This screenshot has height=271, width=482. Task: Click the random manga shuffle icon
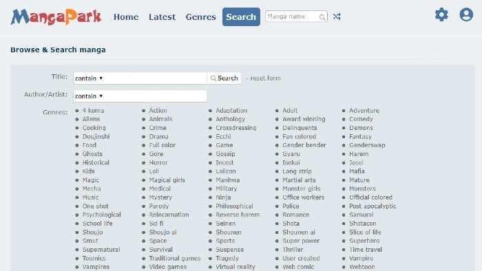coord(337,17)
